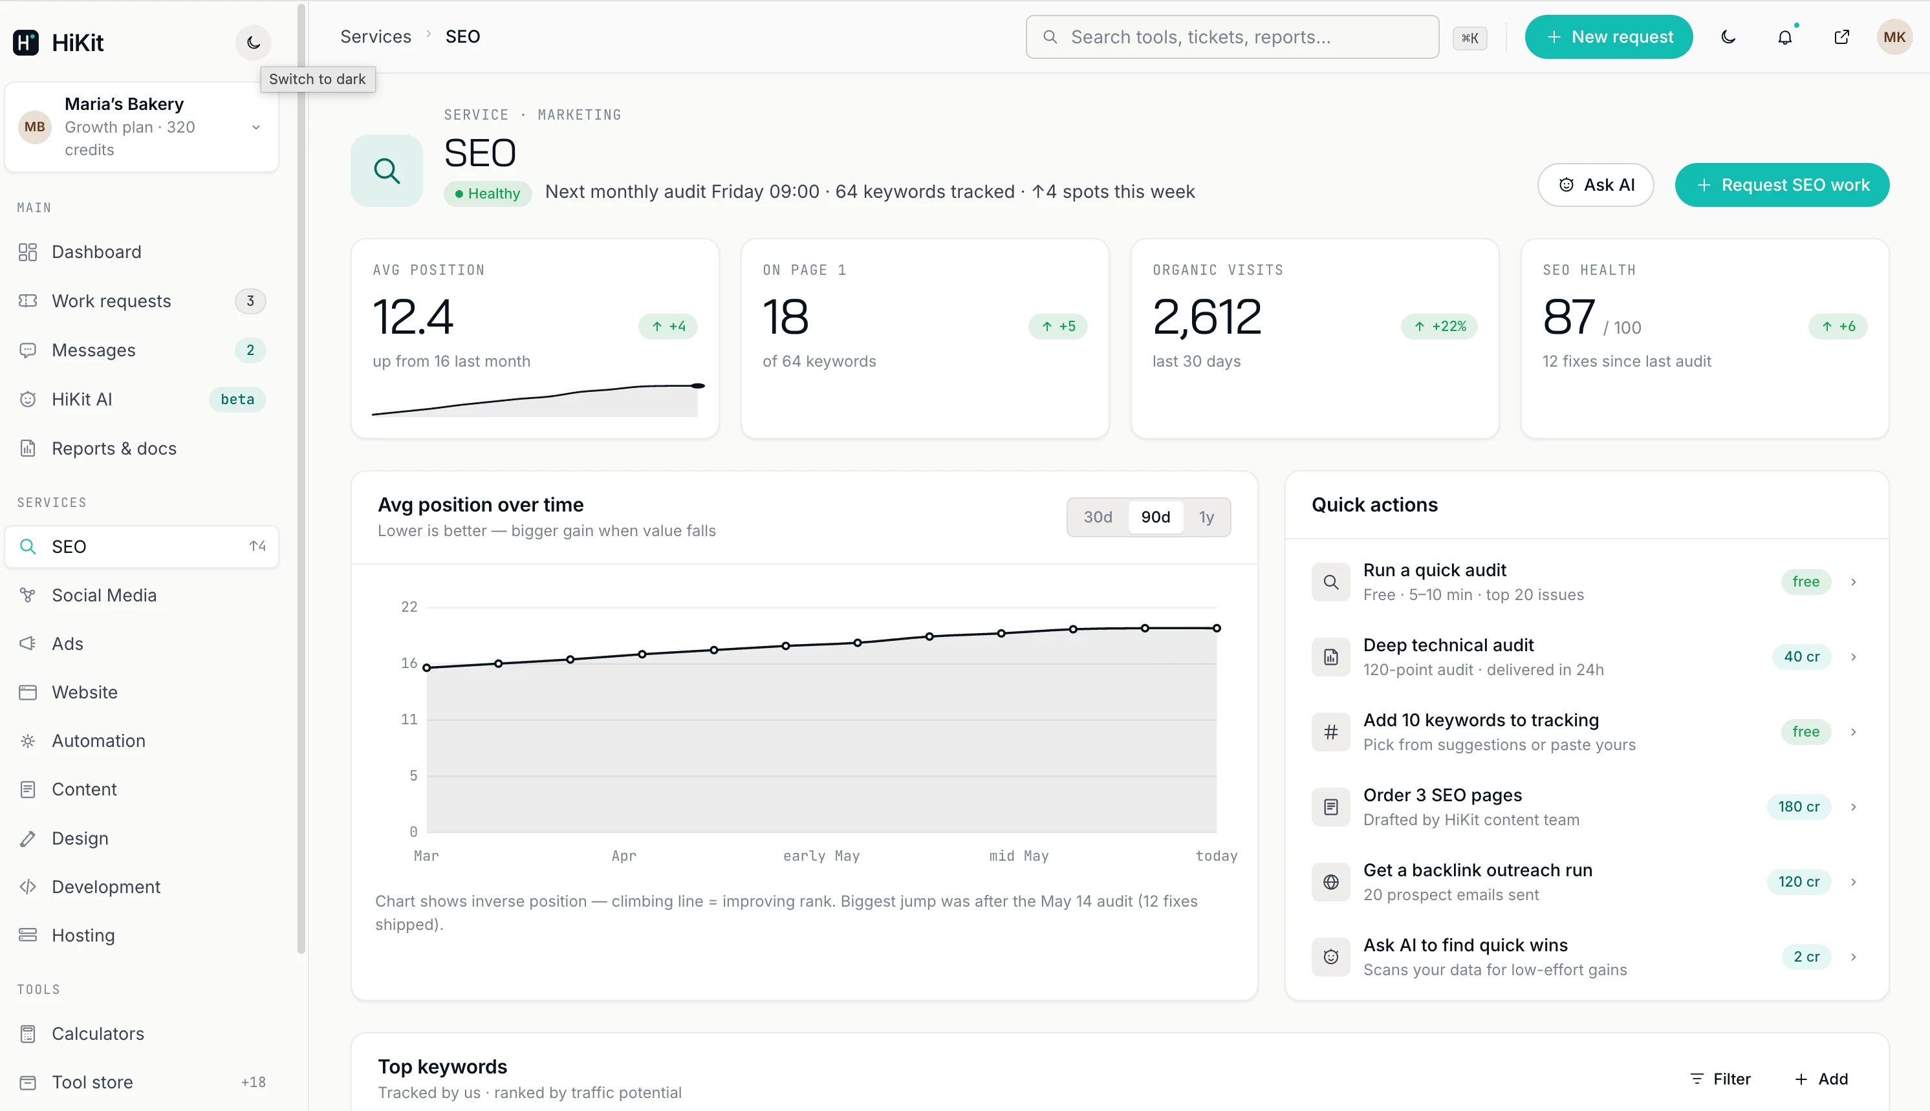Click the sidebar vertical scrollbar
Viewport: 1930px width, 1111px height.
point(301,479)
